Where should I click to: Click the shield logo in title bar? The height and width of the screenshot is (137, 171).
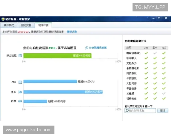click(x=3, y=19)
